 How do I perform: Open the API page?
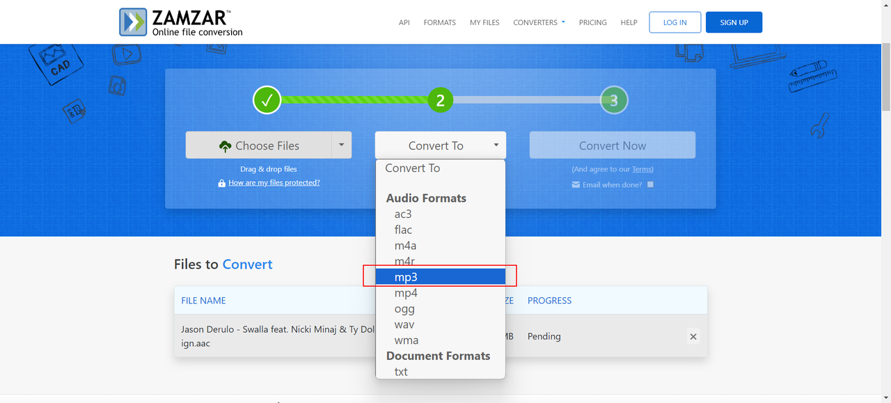(404, 22)
